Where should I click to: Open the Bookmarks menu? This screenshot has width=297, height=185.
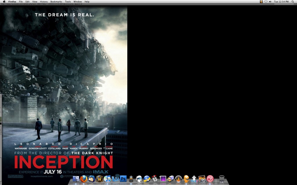click(x=56, y=1)
